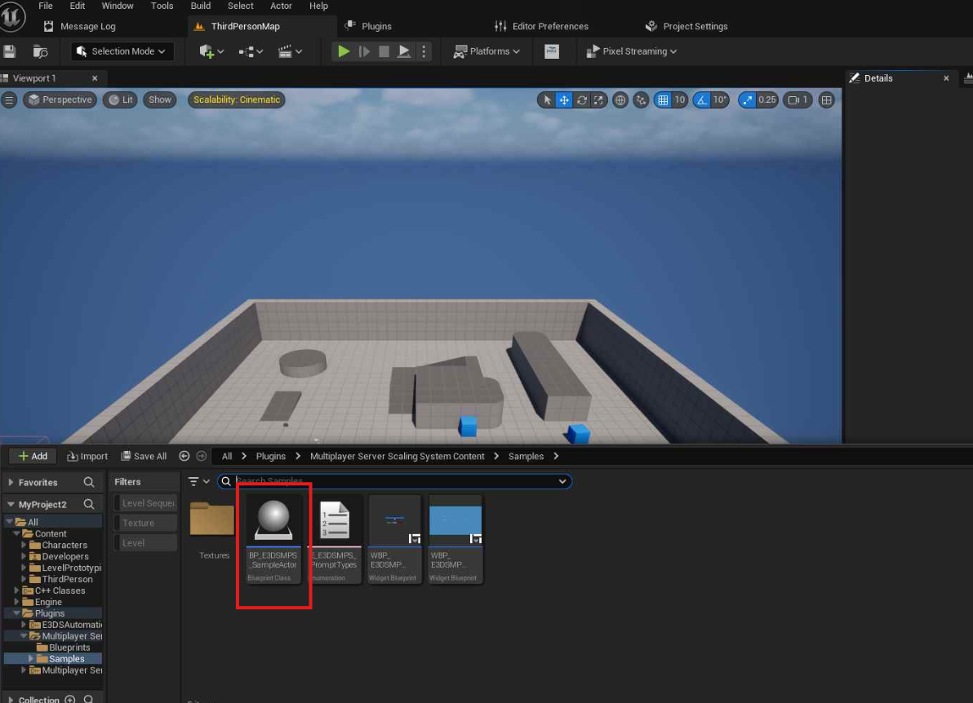Open the Selection Mode dropdown

(x=122, y=51)
